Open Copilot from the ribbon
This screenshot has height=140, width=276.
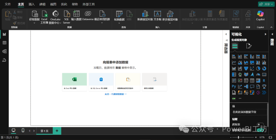click(x=260, y=16)
